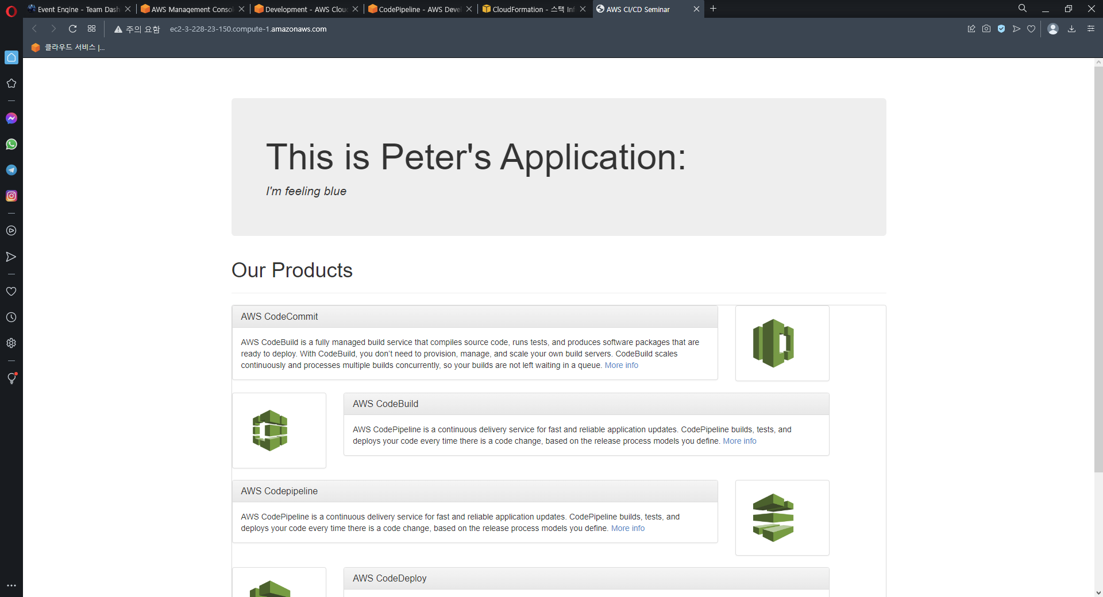The width and height of the screenshot is (1103, 597).
Task: Close the AWS CI/CD Seminar tab
Action: pyautogui.click(x=696, y=9)
